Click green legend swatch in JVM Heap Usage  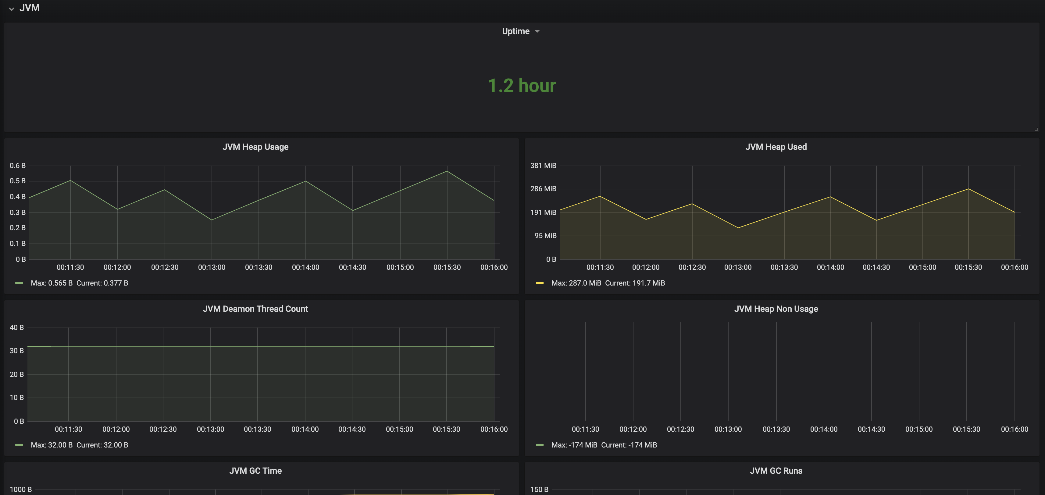19,283
